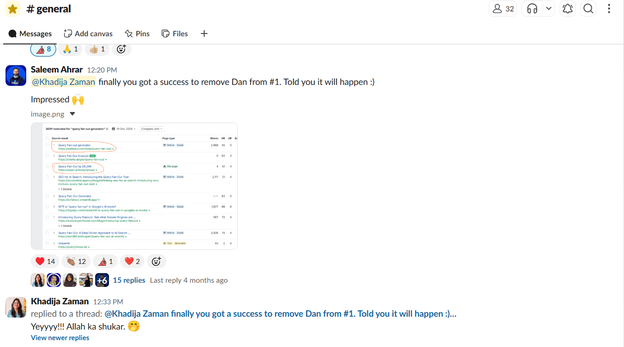Open the more actions three-dot menu
This screenshot has width=624, height=347.
pyautogui.click(x=609, y=9)
